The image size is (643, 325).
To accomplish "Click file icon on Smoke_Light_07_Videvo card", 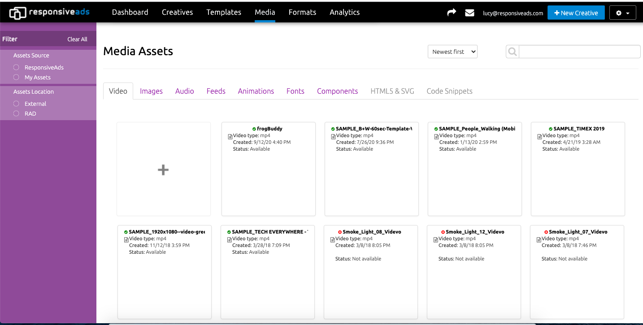I will click(539, 240).
